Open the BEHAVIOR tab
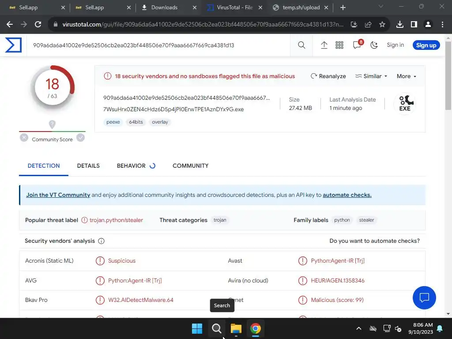The width and height of the screenshot is (452, 339). [x=131, y=166]
